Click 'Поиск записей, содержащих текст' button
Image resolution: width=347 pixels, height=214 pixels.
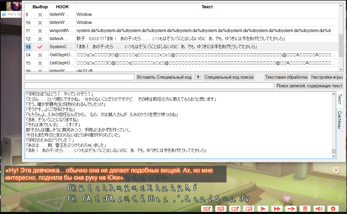point(309,86)
